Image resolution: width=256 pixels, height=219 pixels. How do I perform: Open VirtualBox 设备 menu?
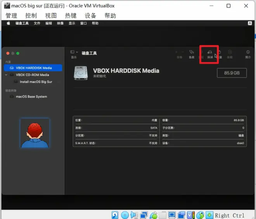tap(90, 16)
